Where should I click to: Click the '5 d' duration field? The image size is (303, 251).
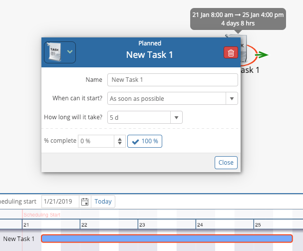(x=139, y=117)
